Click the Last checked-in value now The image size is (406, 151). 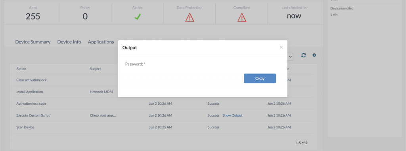click(294, 16)
